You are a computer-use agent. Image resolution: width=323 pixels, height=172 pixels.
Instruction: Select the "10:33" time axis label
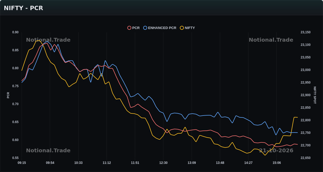point(78,163)
